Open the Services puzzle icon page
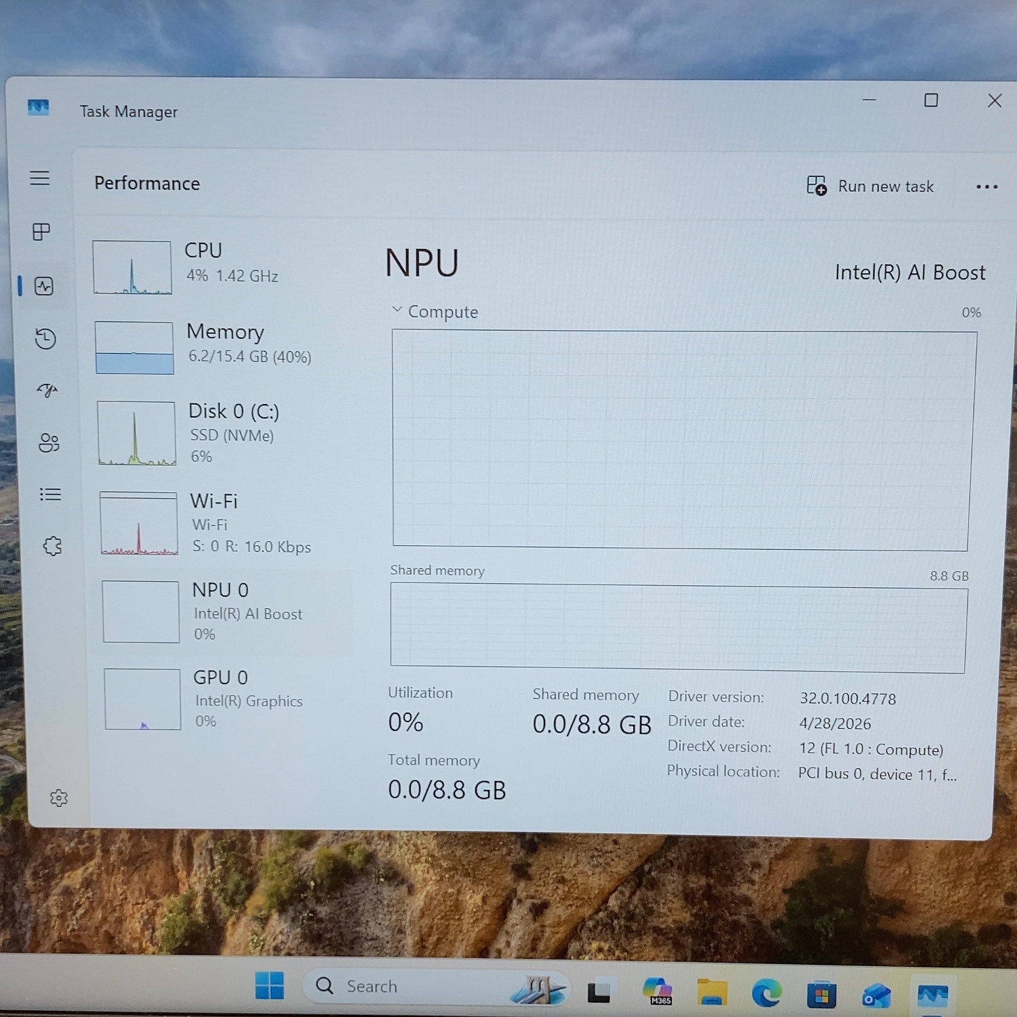 point(52,546)
